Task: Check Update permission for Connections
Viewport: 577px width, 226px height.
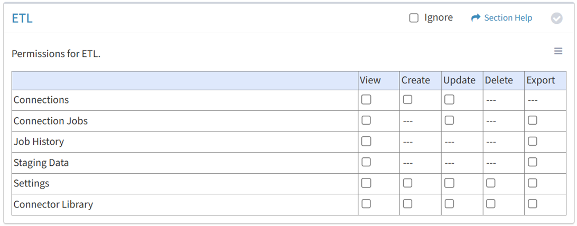Action: click(x=449, y=100)
